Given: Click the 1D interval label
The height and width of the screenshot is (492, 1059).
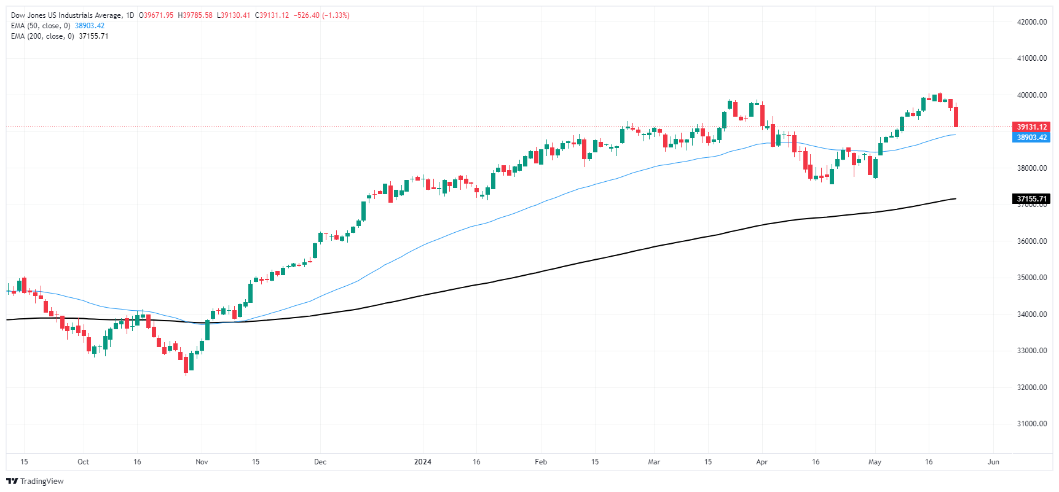Looking at the screenshot, I should click(x=130, y=15).
